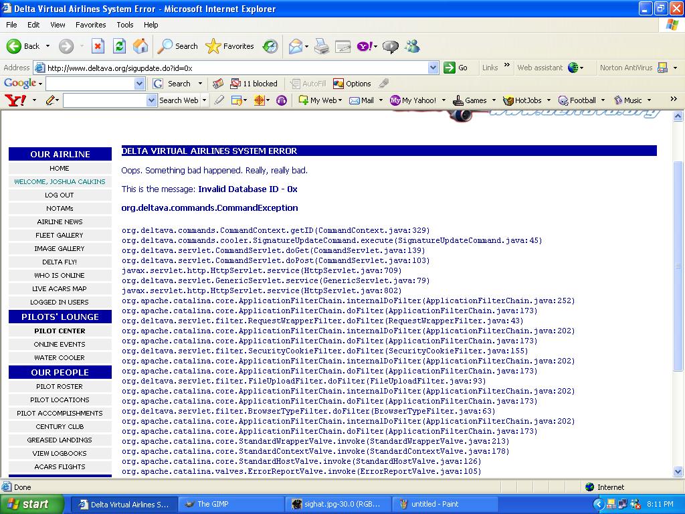Screen dimensions: 685x514
Task: Open the Favorites menu
Action: [90, 25]
